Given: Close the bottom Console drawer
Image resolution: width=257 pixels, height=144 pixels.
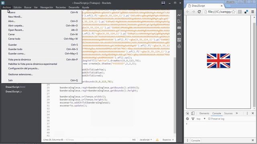Looking at the screenshot, I should point(253,140).
